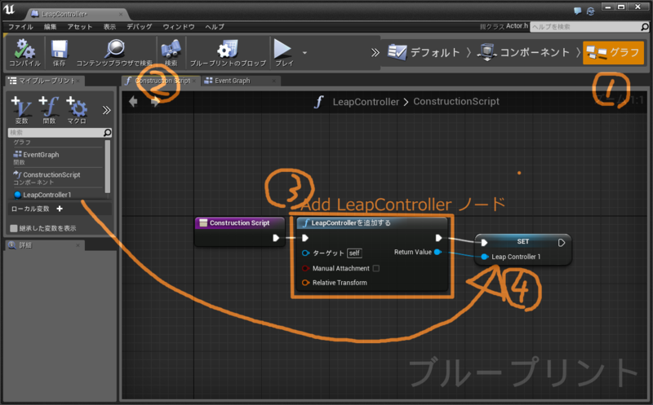The image size is (653, 405).
Task: Click ConstructionScript breadcrumb link
Action: [x=456, y=102]
